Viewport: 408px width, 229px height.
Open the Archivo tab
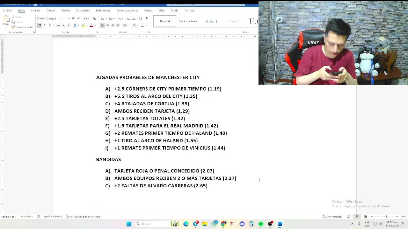click(x=7, y=10)
